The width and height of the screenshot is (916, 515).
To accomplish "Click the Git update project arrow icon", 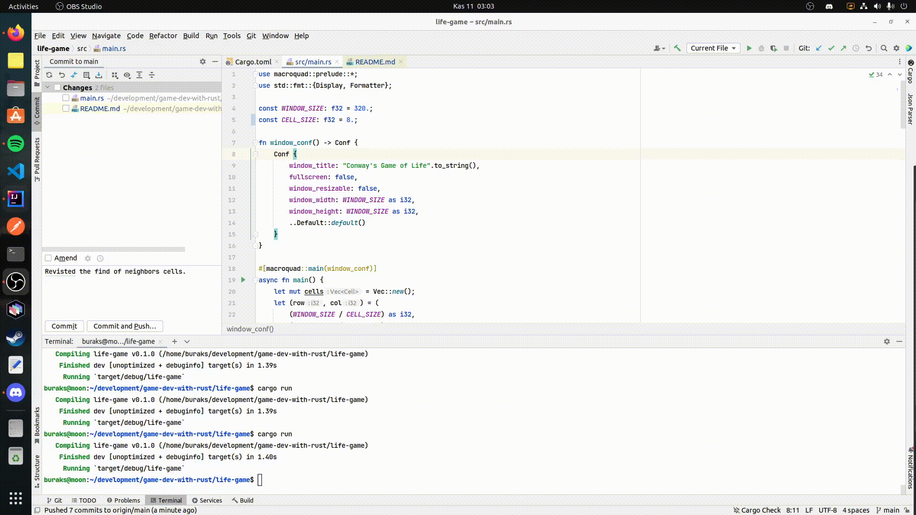I will [x=819, y=48].
